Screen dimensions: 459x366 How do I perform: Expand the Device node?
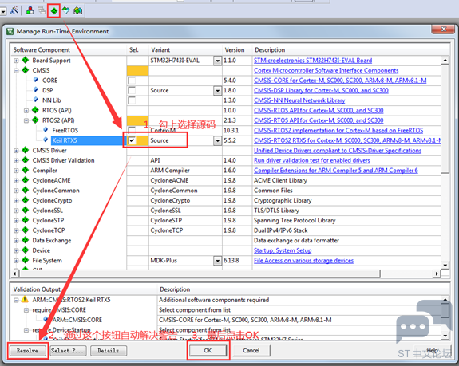click(16, 250)
